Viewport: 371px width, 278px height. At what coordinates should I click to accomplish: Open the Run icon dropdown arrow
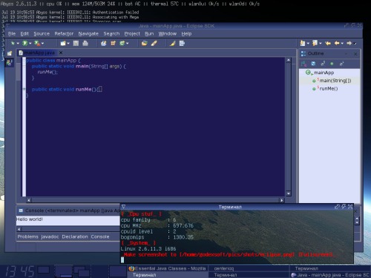click(x=30, y=44)
